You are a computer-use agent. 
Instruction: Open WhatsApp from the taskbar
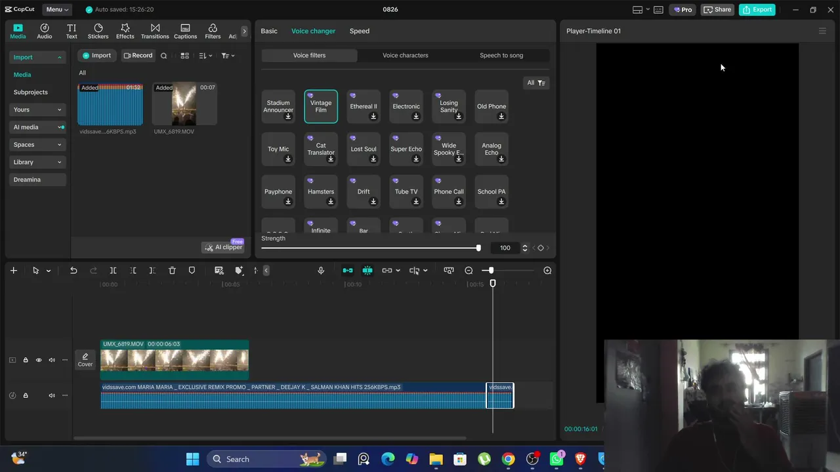tap(556, 459)
